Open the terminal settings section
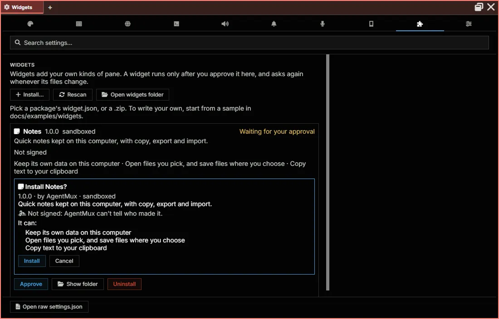Screen dimensions: 499x319 [x=176, y=24]
